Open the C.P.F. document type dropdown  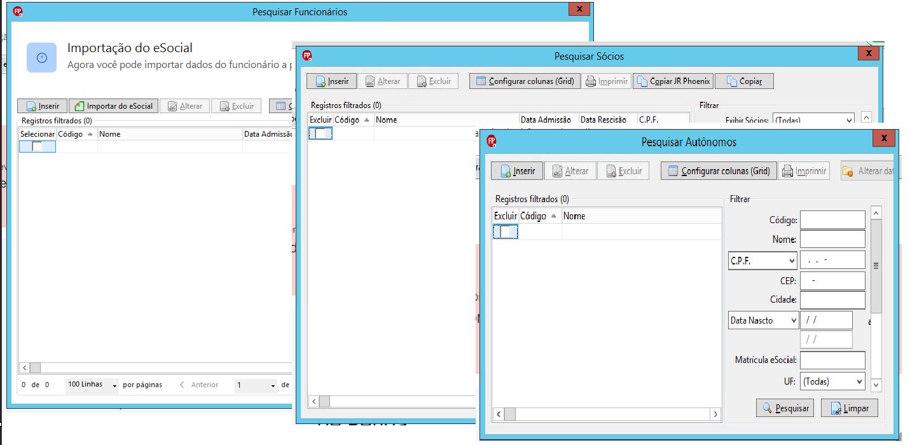tap(763, 261)
